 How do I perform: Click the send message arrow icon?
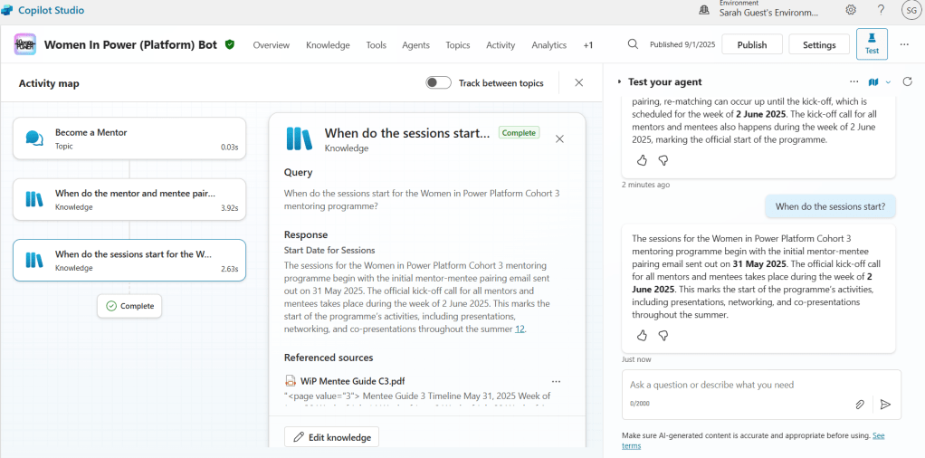885,405
